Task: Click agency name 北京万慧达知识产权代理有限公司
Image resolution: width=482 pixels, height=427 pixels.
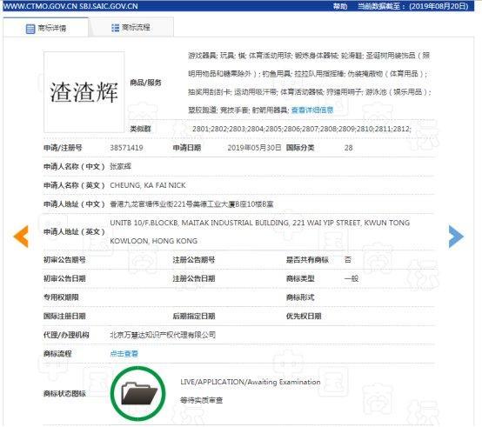Action: (x=163, y=335)
